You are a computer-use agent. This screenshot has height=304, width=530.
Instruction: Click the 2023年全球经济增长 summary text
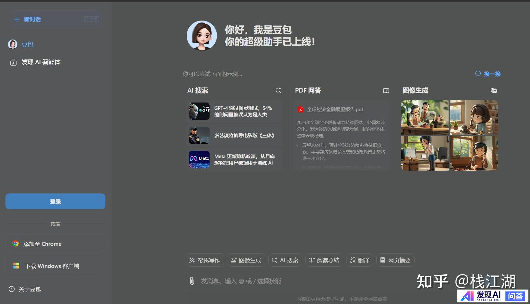(x=341, y=129)
